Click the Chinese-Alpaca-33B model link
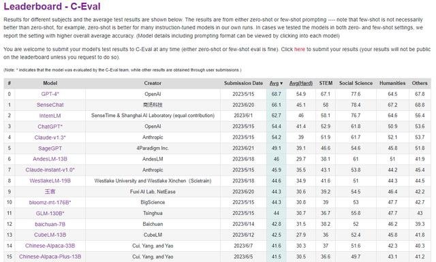Screen dimensions: 436x262 [x=50, y=246]
